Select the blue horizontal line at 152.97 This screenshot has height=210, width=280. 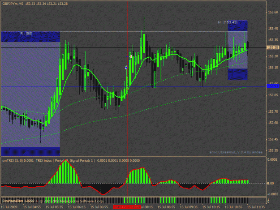pos(134,86)
